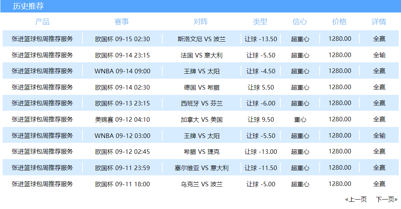Click the 信心 column header
The width and height of the screenshot is (401, 209).
click(300, 22)
